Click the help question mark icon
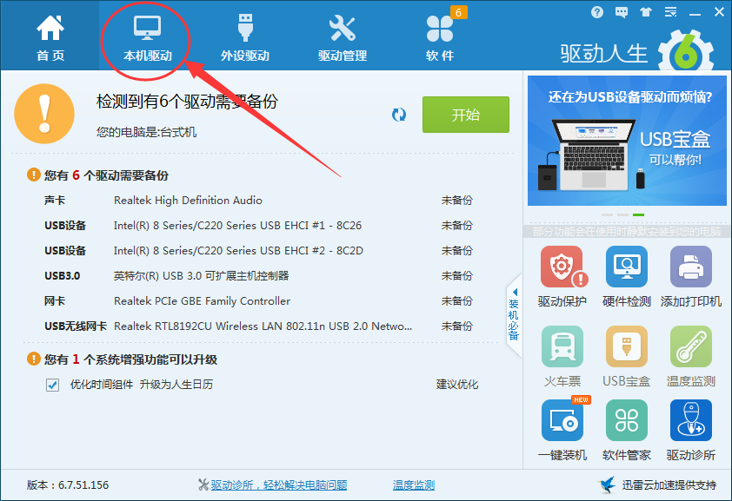Viewport: 732px width, 501px height. click(x=597, y=12)
